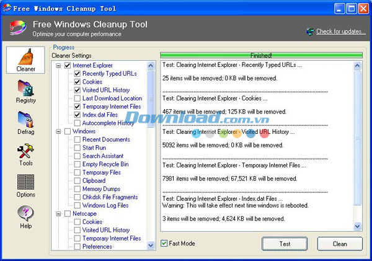Click '3 items will be removed' log line

(x=223, y=218)
